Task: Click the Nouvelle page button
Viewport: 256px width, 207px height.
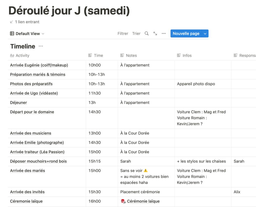Action: coord(186,33)
